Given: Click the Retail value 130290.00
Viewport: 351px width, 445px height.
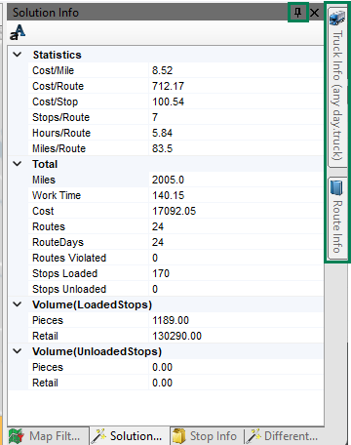Looking at the screenshot, I should [x=176, y=336].
